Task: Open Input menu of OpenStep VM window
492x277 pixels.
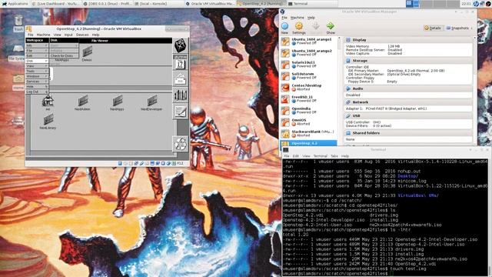Action: (x=68, y=35)
